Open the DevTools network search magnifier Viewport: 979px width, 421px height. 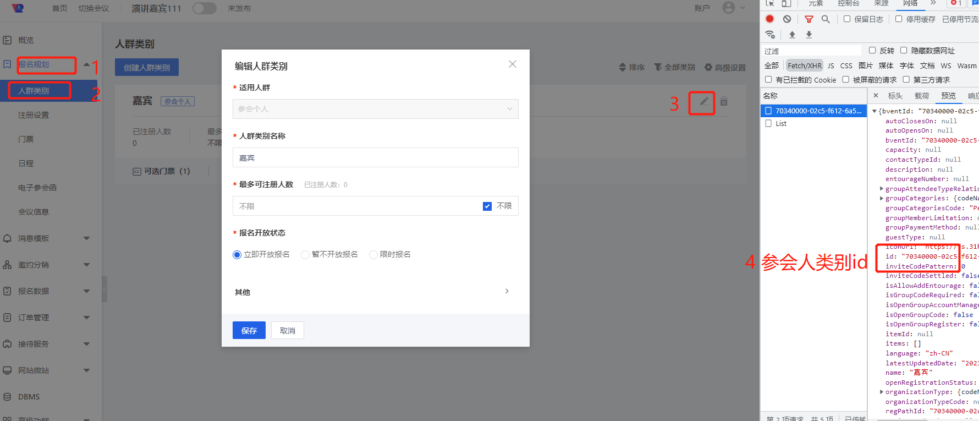[x=826, y=19]
